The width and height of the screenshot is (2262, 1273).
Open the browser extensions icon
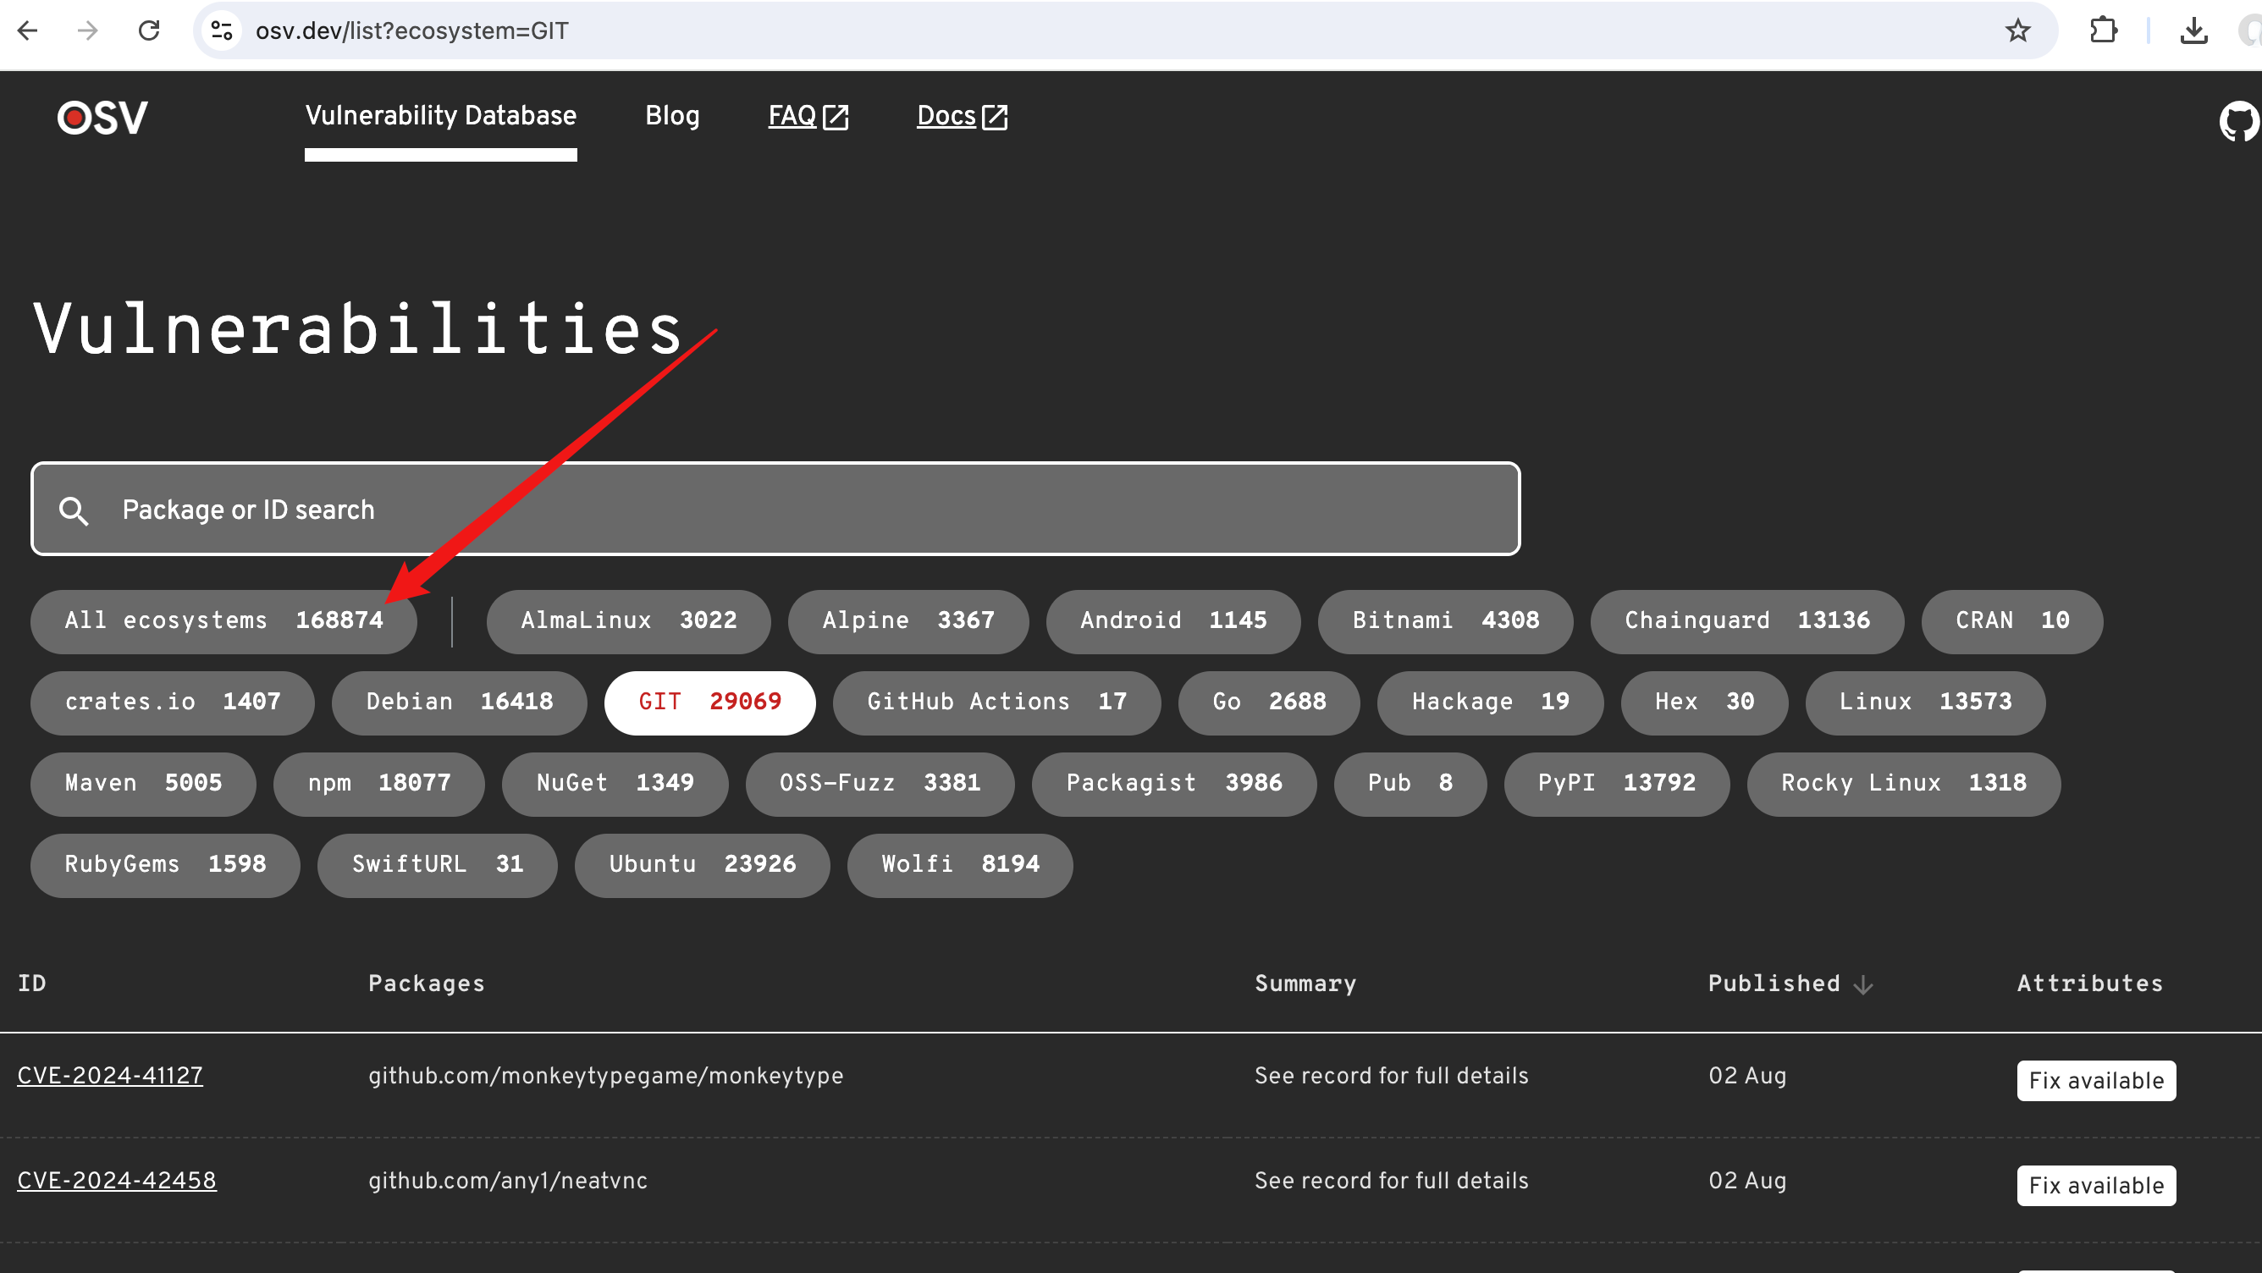point(2103,30)
